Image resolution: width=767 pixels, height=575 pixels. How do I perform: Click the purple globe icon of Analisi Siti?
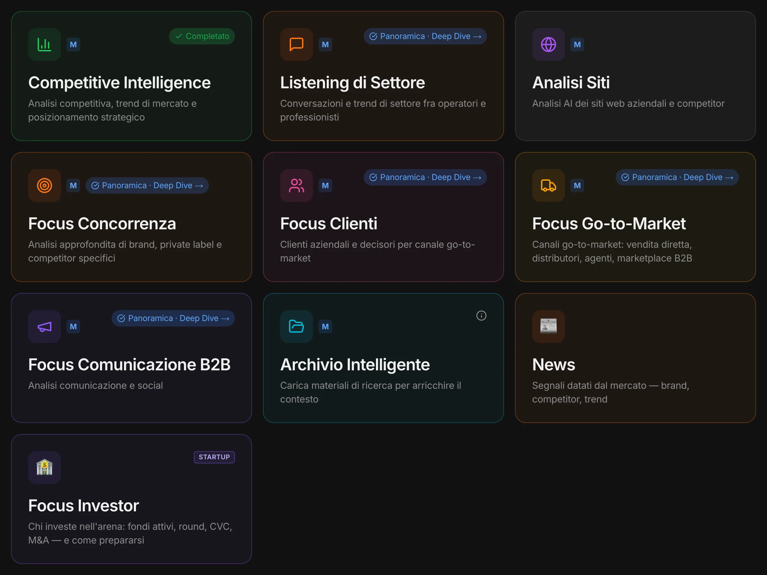(549, 44)
